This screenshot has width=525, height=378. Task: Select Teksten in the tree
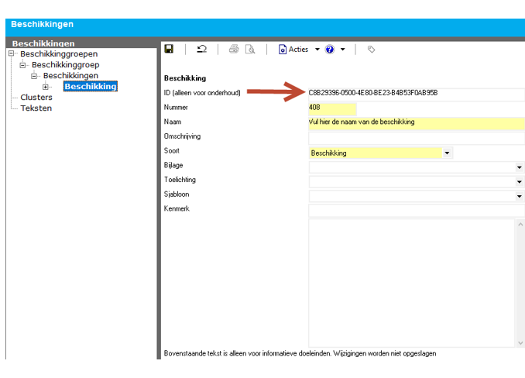36,108
